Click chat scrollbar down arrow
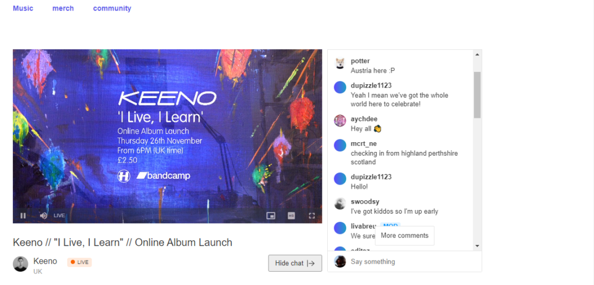Image resolution: width=594 pixels, height=285 pixels. (477, 246)
